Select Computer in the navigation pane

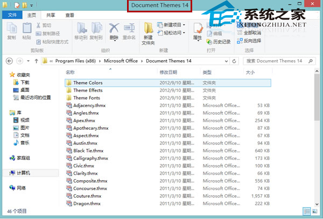[x=31, y=173]
